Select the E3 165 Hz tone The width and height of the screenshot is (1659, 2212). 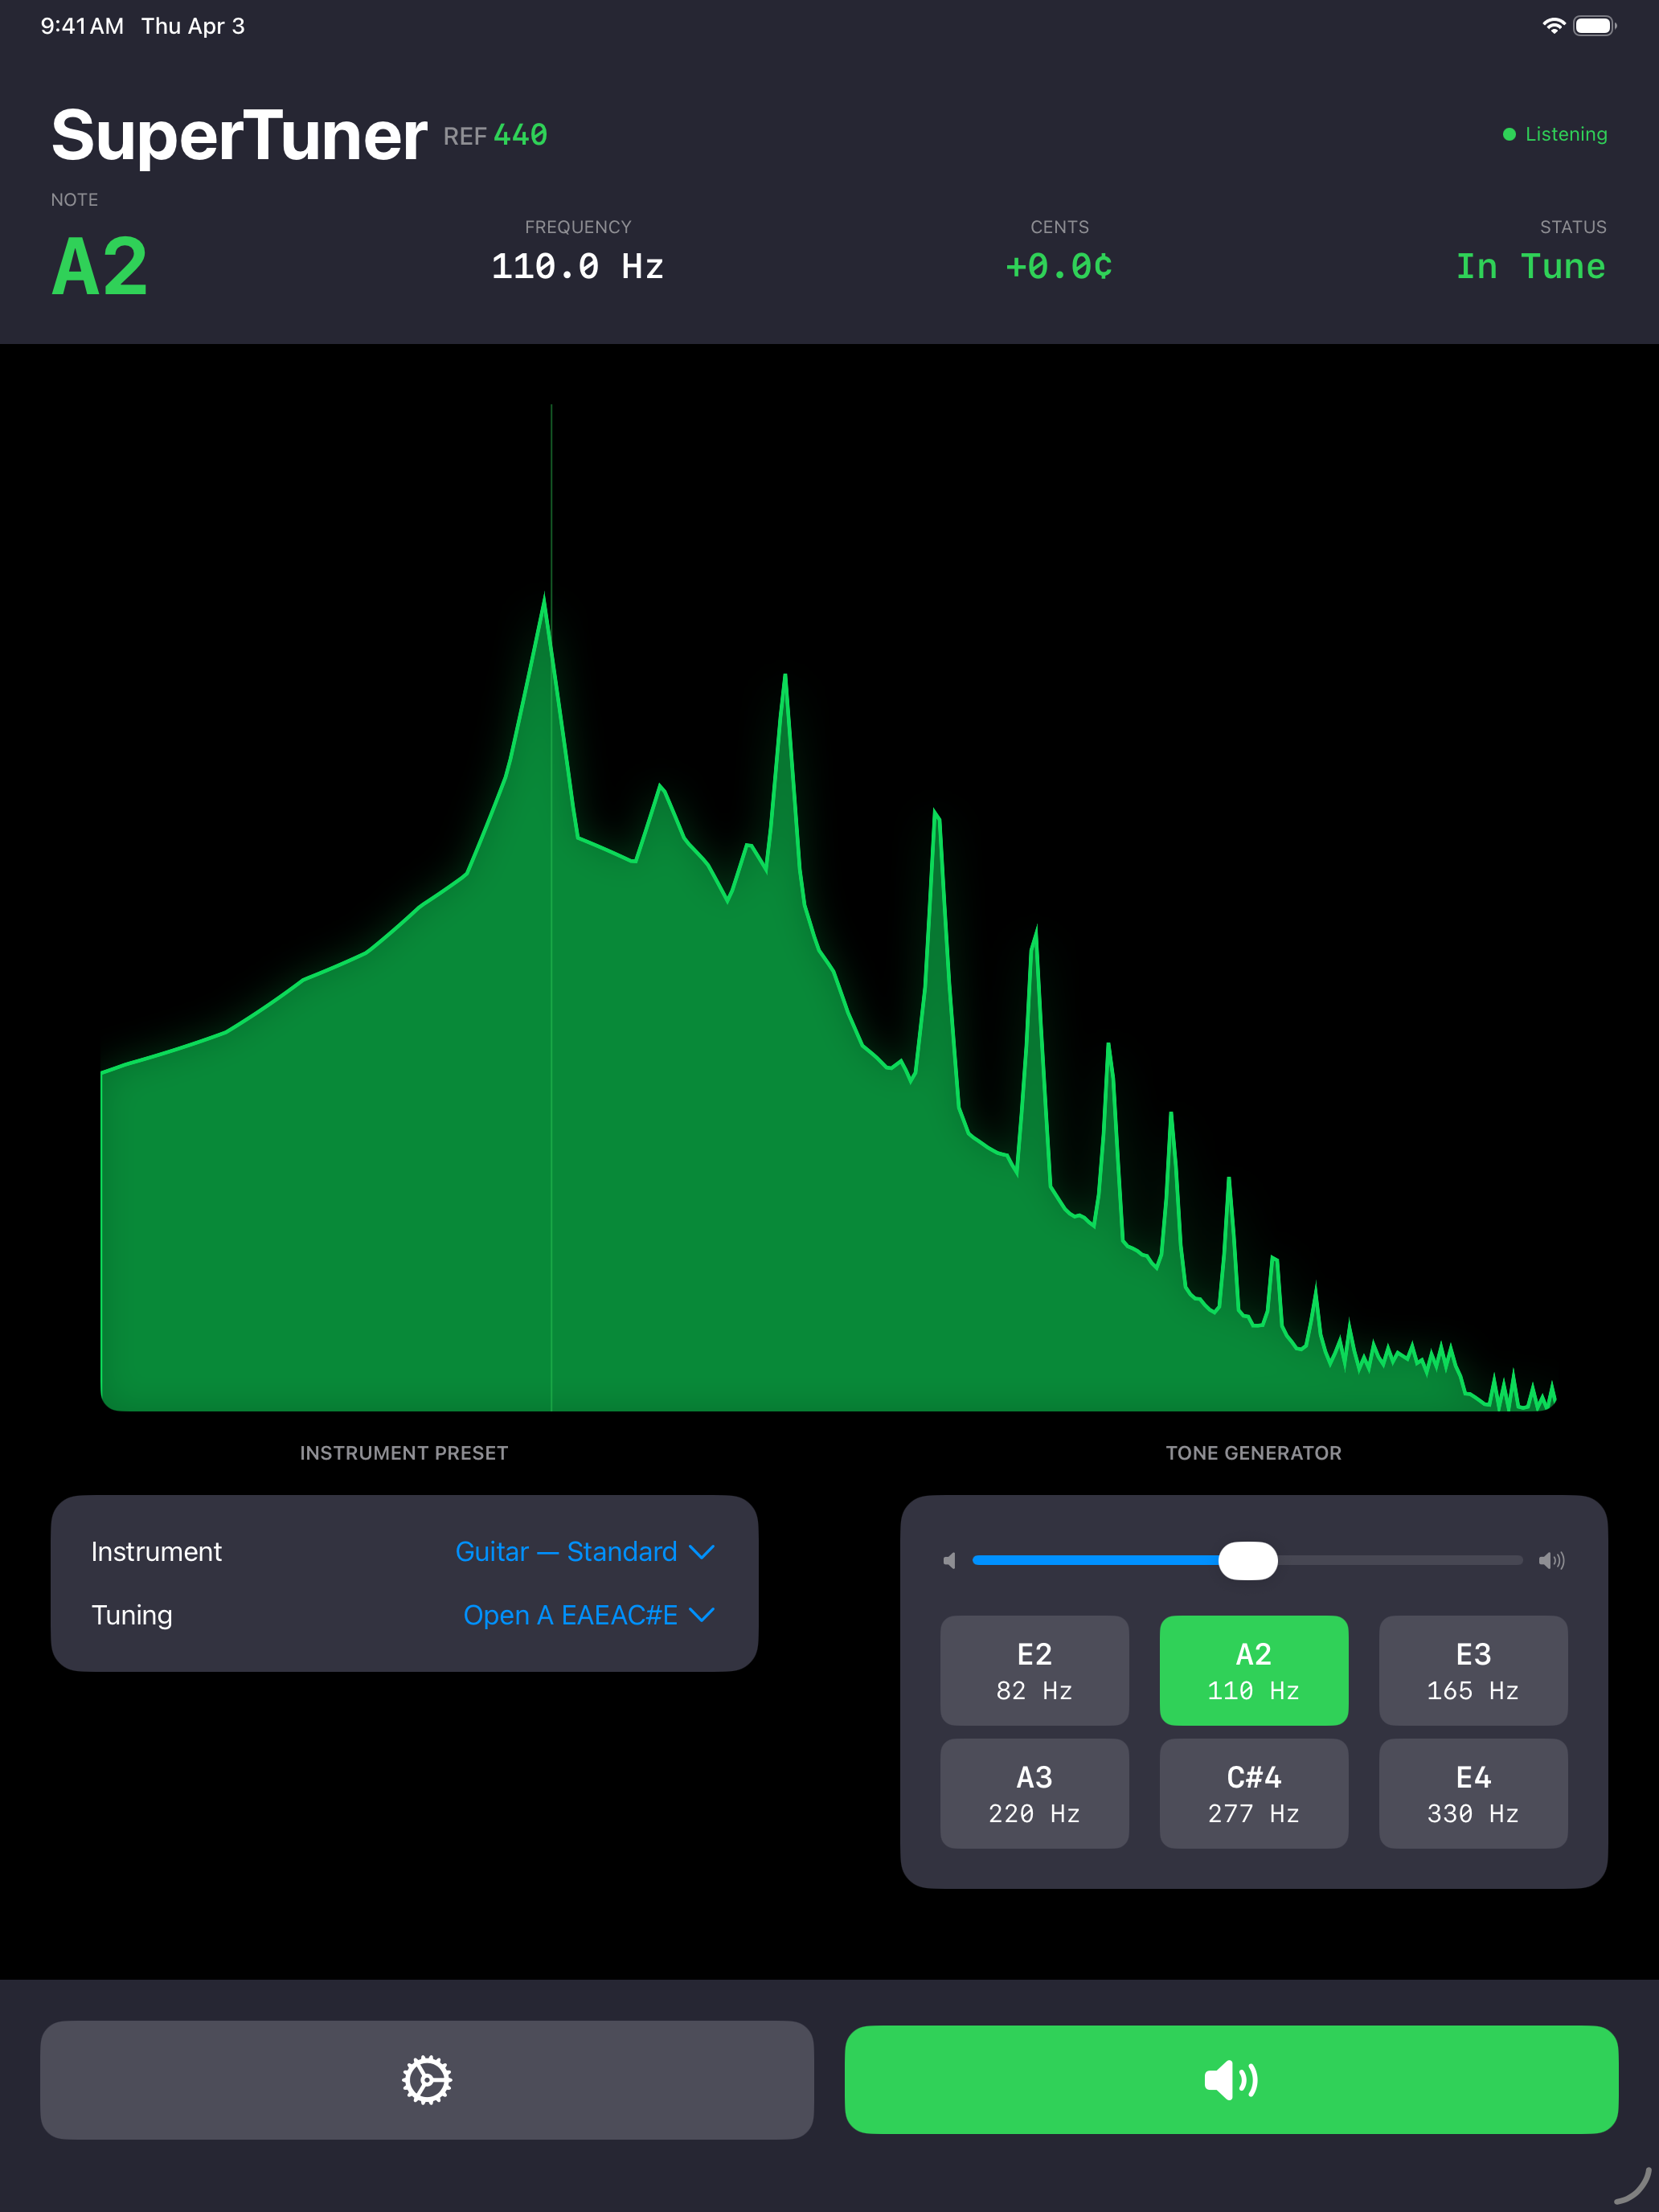tap(1473, 1670)
